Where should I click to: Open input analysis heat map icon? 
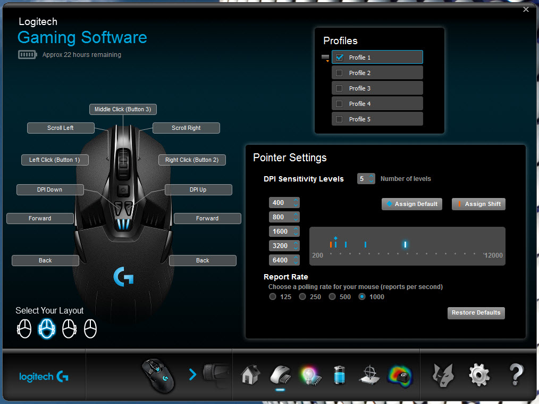(400, 376)
